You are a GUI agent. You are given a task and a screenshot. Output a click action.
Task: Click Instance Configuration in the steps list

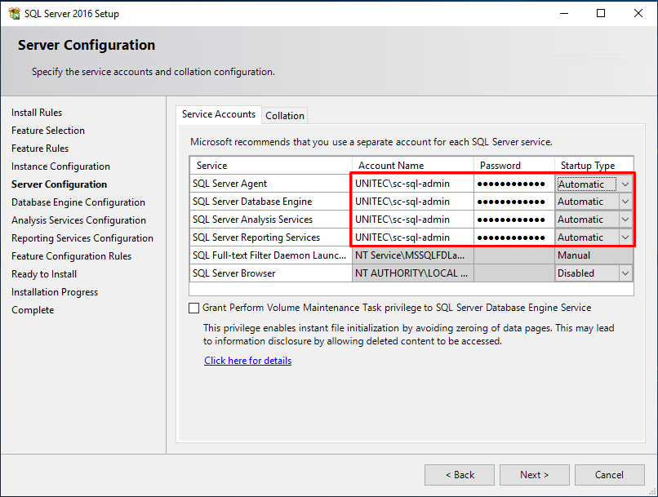click(60, 166)
